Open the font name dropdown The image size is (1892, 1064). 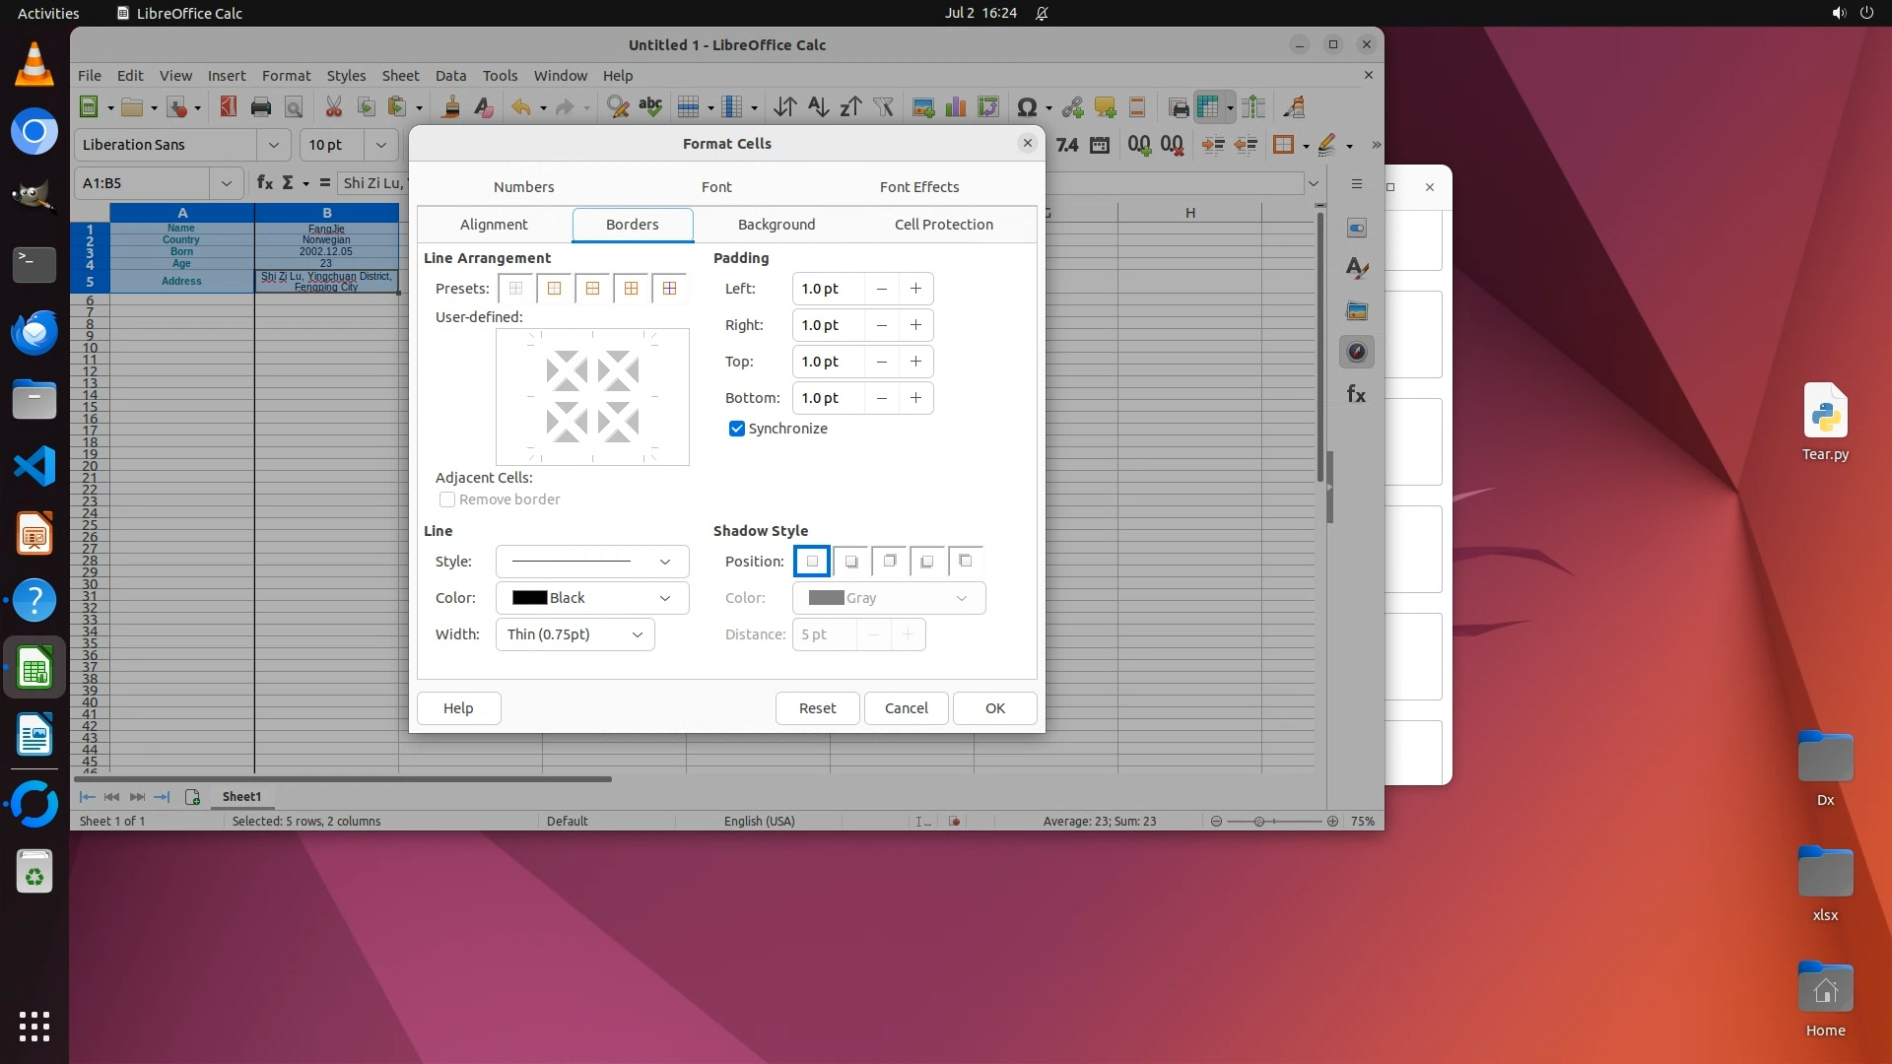(x=273, y=145)
